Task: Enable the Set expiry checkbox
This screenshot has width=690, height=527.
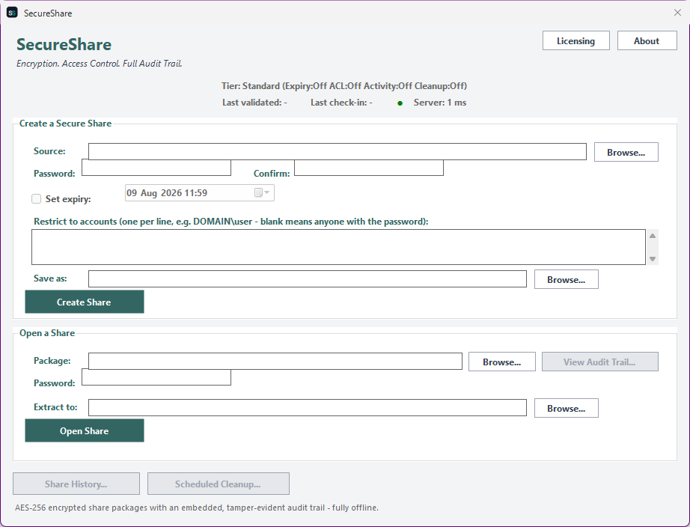Action: [36, 199]
